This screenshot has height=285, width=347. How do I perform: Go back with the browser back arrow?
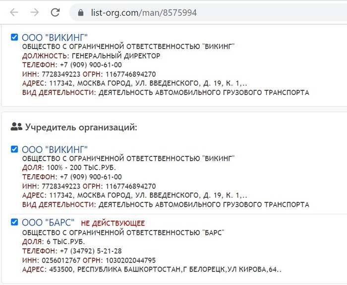click(x=14, y=12)
